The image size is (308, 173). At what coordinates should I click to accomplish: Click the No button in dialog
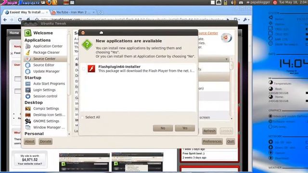coord(163,128)
